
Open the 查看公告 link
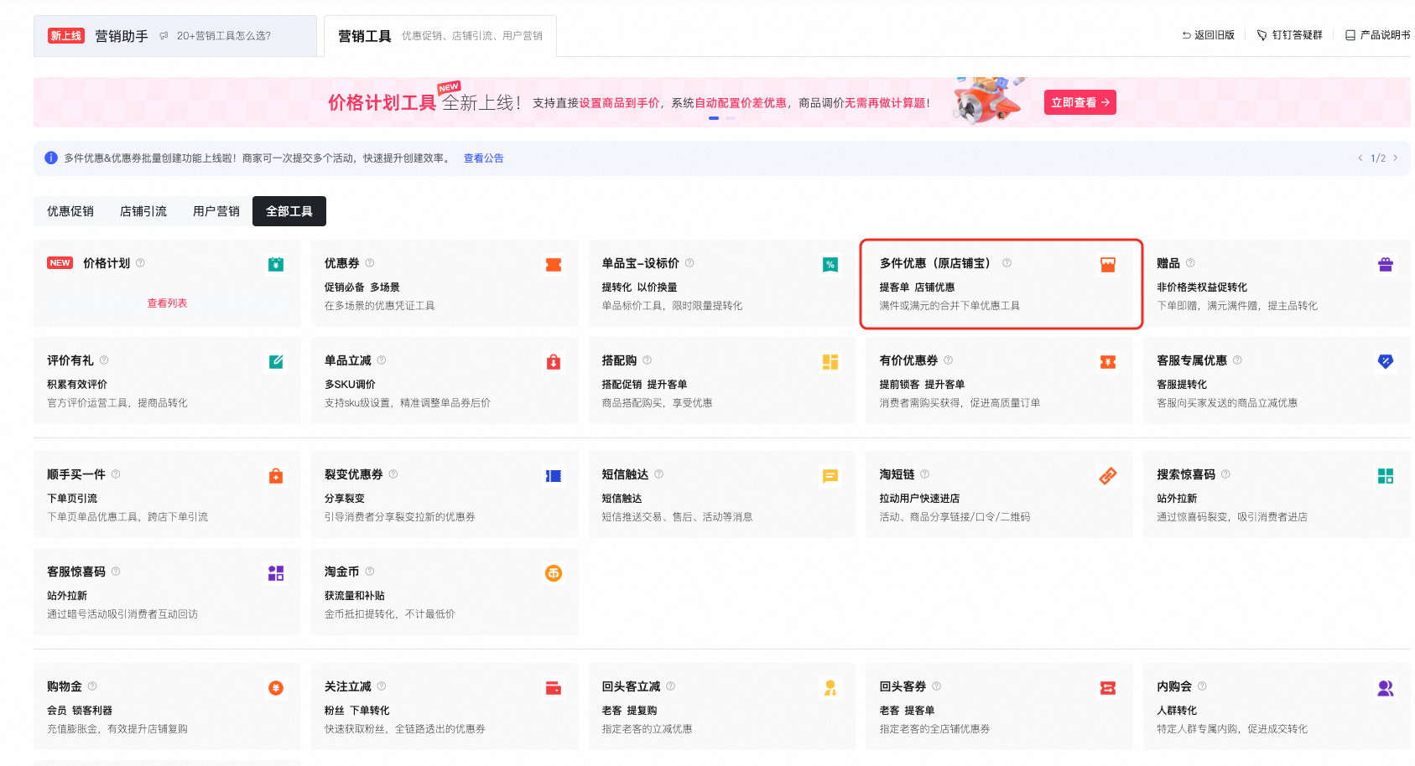(x=484, y=158)
